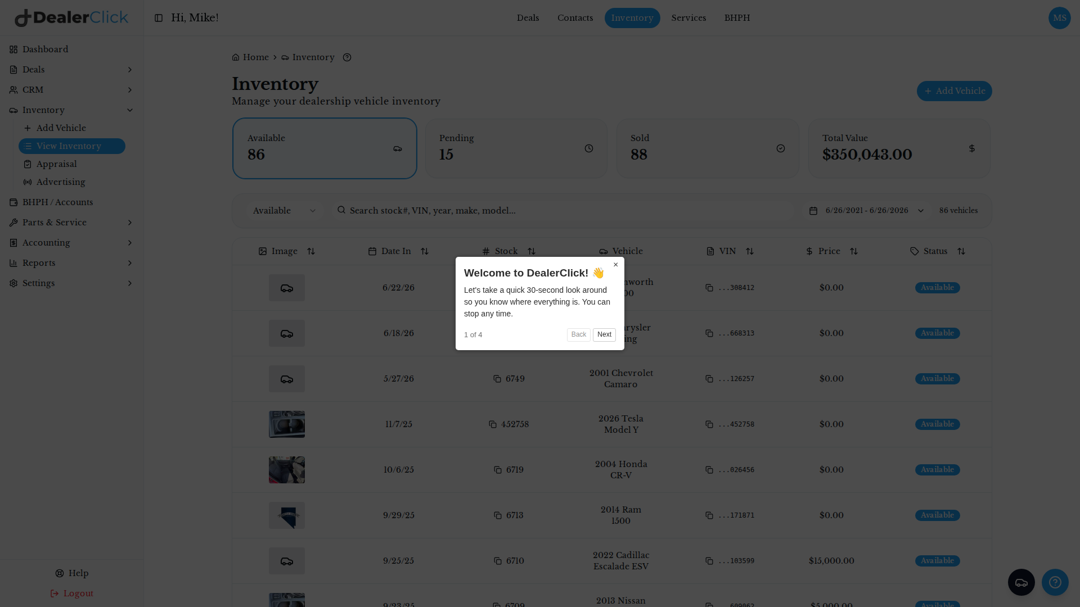This screenshot has width=1080, height=607.
Task: Copy VIN ending 126257
Action: pos(709,379)
